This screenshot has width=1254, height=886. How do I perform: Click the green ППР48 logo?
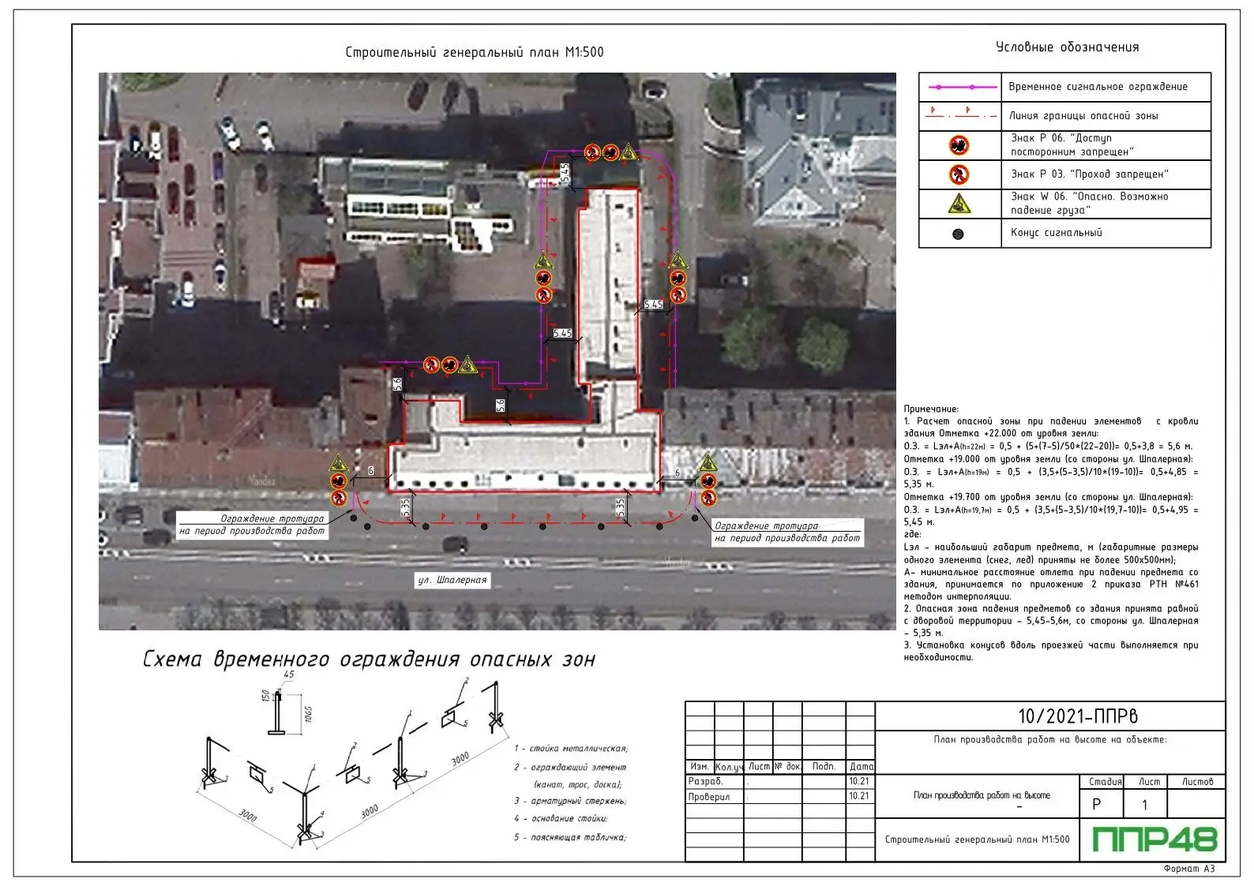1154,839
